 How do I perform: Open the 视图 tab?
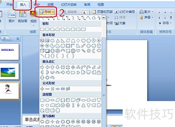click(101, 5)
